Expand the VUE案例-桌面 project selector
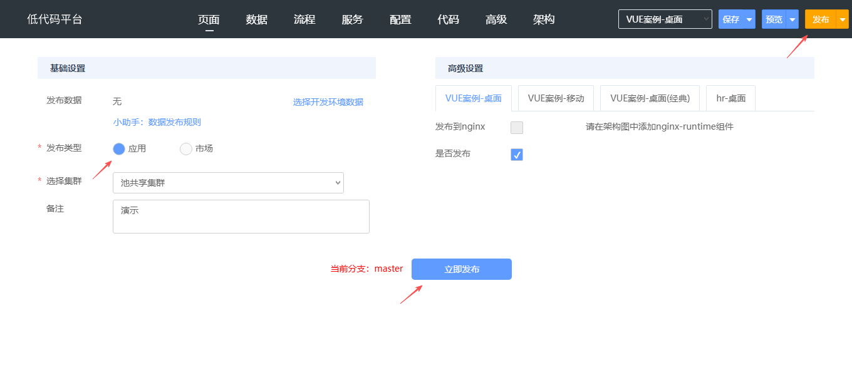 click(665, 19)
